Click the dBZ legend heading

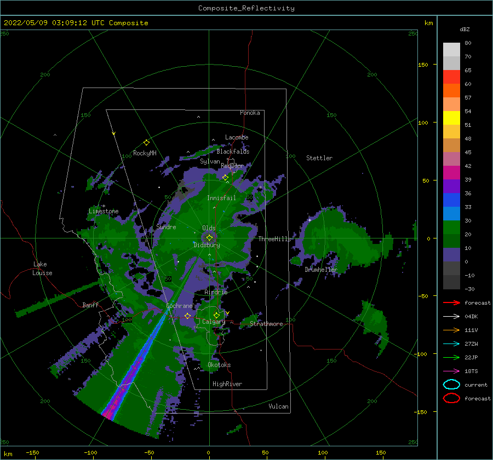coord(465,30)
